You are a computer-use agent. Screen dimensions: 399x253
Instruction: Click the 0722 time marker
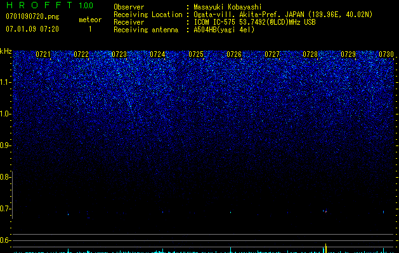coord(81,54)
